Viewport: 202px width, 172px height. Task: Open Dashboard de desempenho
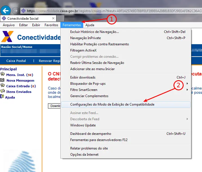[126, 134]
